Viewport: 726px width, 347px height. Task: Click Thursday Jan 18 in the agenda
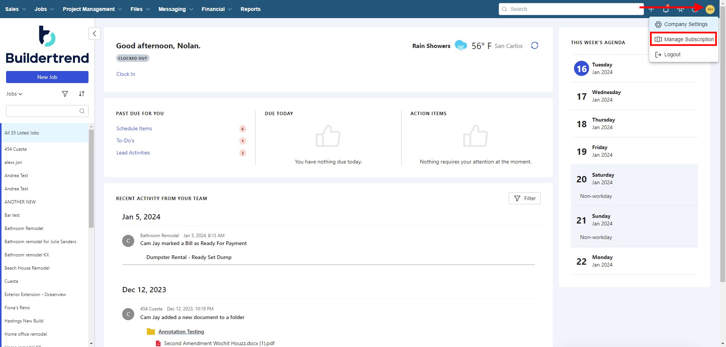coord(634,123)
